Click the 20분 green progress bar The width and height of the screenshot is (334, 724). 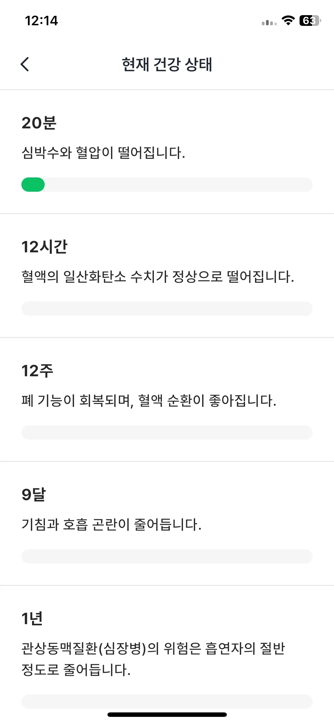(33, 185)
